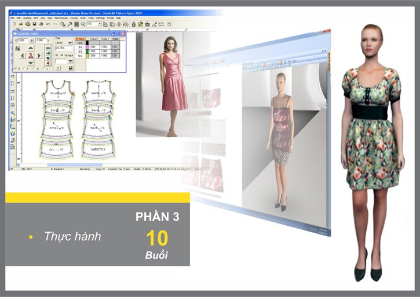Click the Save disk icon in toolbar

(34, 24)
